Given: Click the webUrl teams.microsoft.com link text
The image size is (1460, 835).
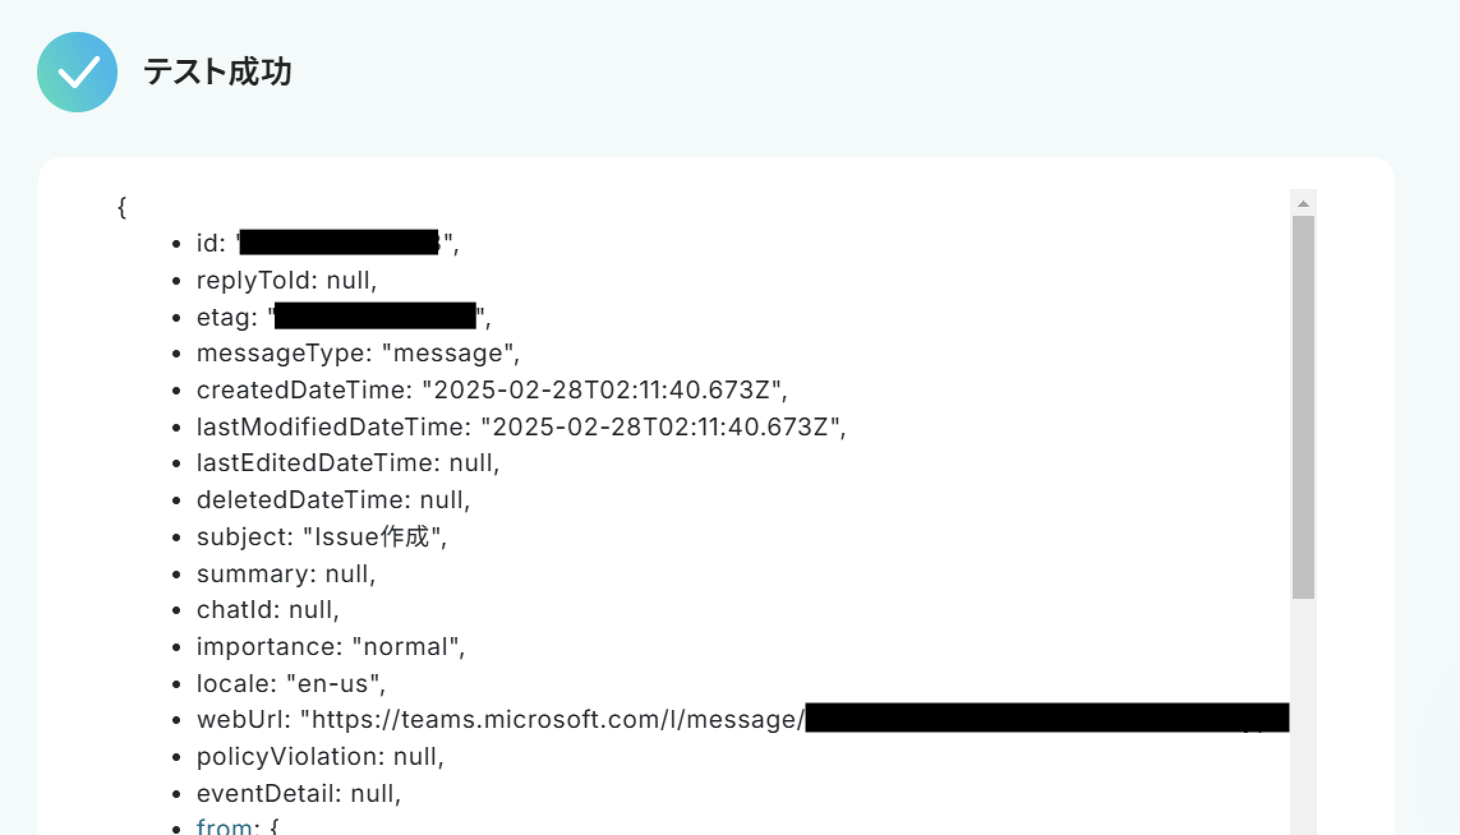Looking at the screenshot, I should tap(552, 719).
